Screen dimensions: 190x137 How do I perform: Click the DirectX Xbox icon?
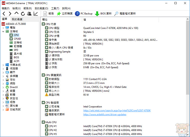pos(7,87)
